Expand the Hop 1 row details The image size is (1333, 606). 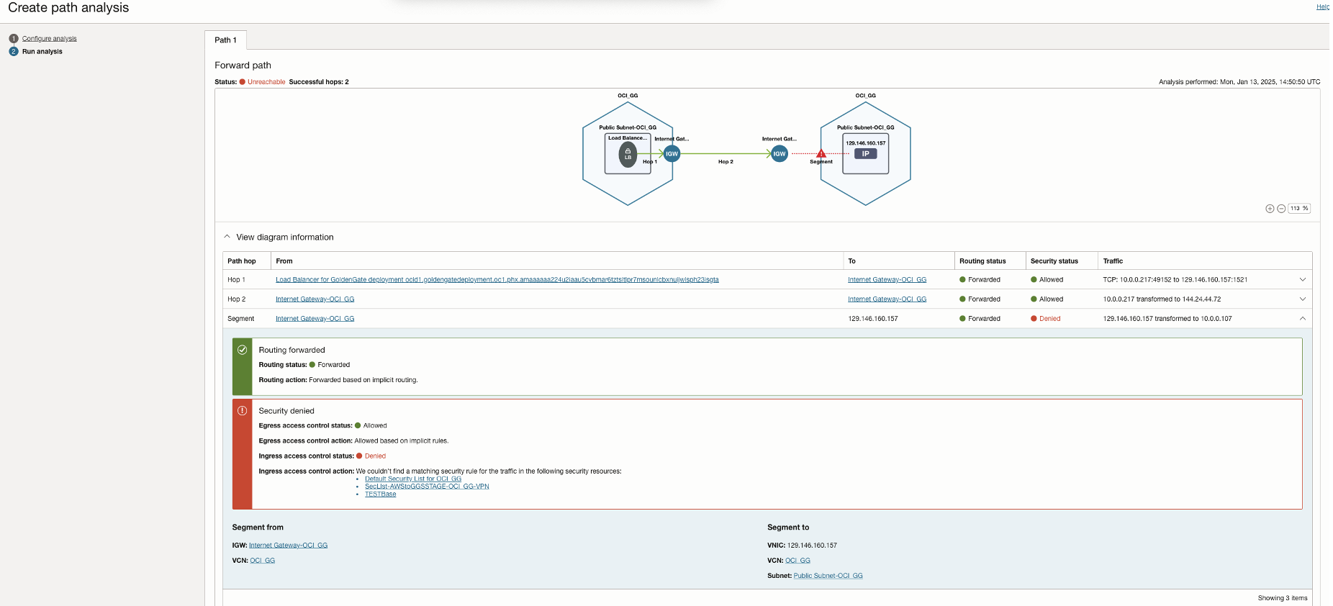pyautogui.click(x=1303, y=280)
